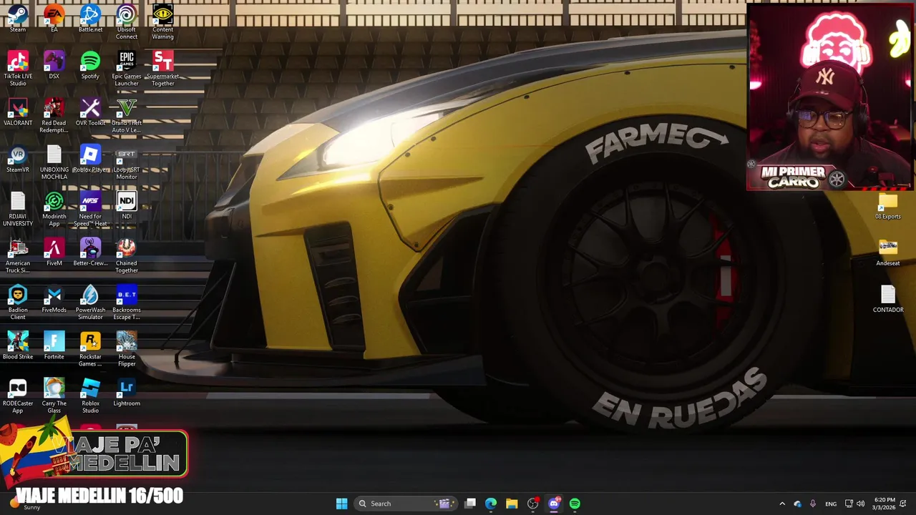Open the Windows Start menu
The width and height of the screenshot is (916, 515).
pyautogui.click(x=341, y=504)
